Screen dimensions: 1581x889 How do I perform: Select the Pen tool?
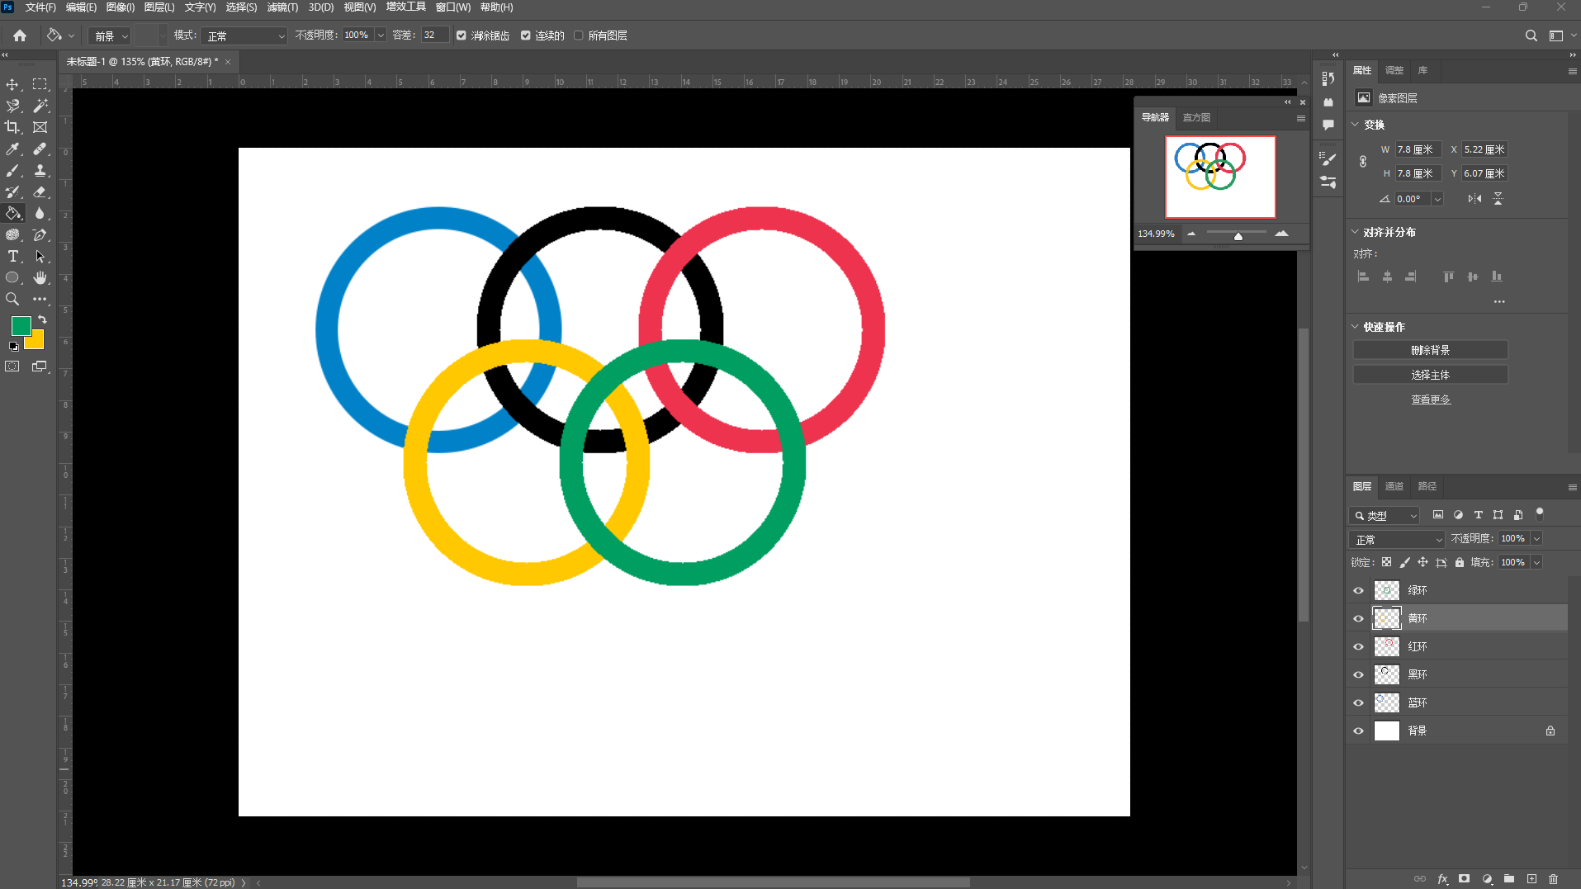tap(40, 235)
